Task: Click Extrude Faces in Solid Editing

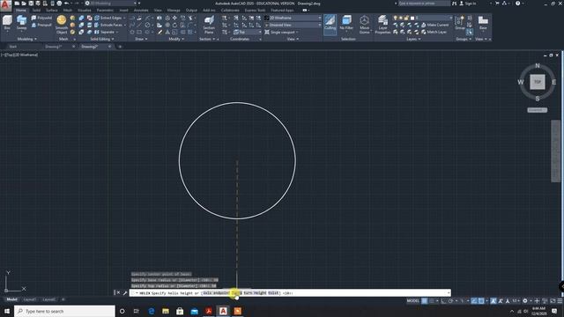Action: click(x=108, y=25)
